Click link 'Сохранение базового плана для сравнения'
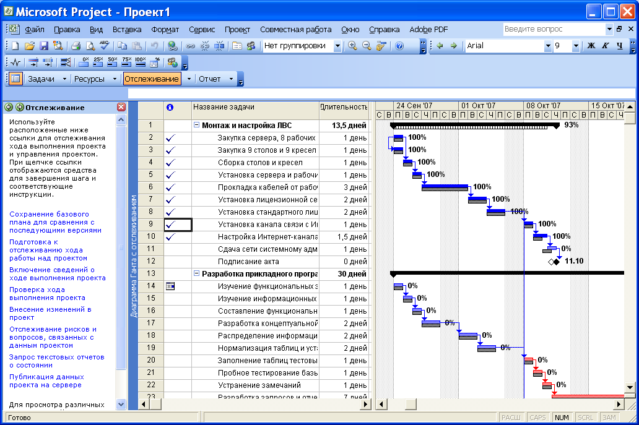Viewport: 639px width, 425px height. [x=56, y=222]
